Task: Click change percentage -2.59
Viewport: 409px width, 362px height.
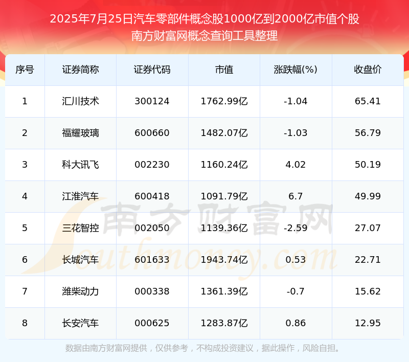Action: (296, 228)
